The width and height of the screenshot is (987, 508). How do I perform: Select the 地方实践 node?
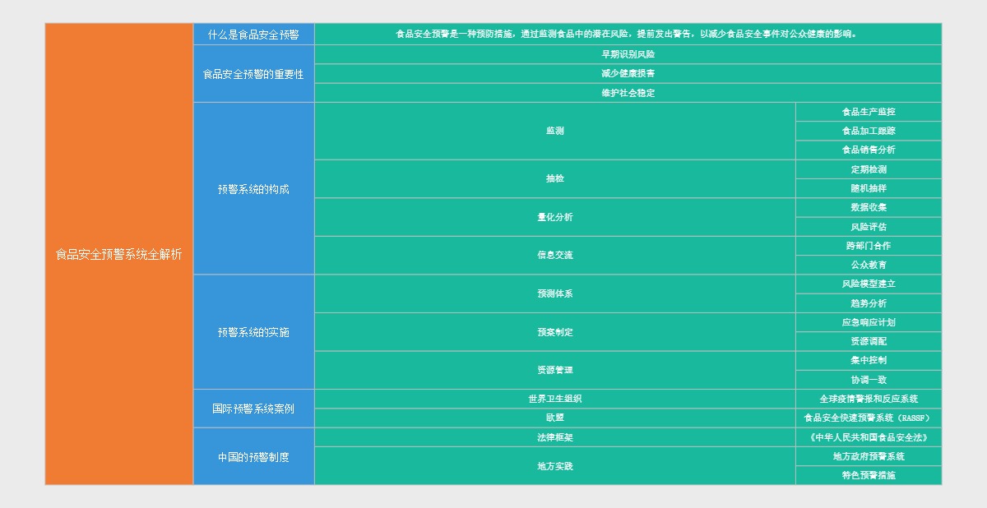click(554, 466)
